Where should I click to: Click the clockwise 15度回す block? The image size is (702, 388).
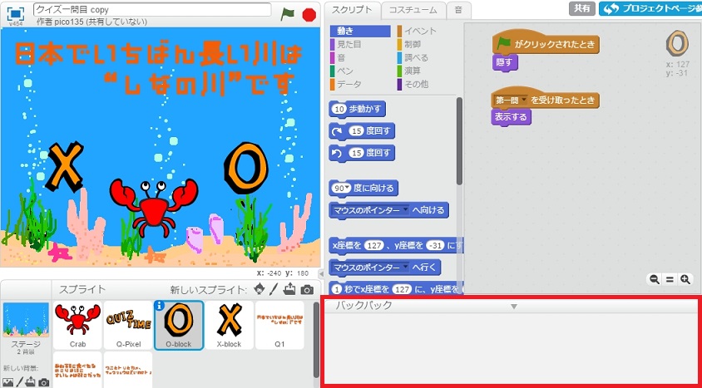click(x=362, y=131)
